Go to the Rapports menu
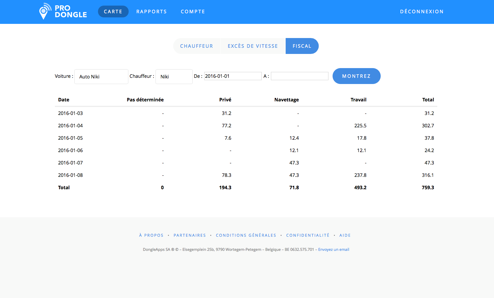 (x=151, y=11)
